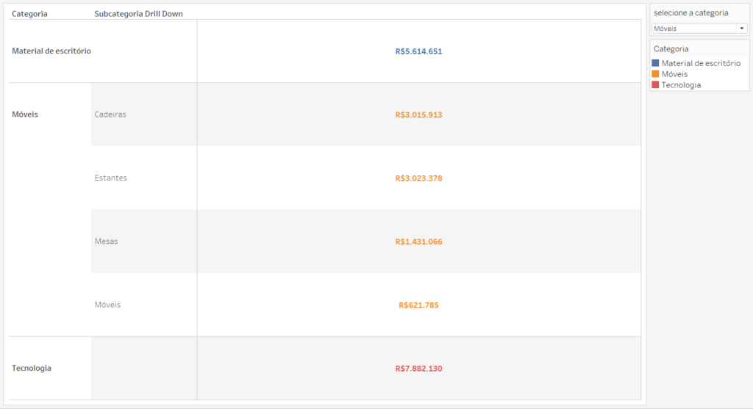Select the Material de escritório row label
Image resolution: width=753 pixels, height=409 pixels.
pos(51,51)
